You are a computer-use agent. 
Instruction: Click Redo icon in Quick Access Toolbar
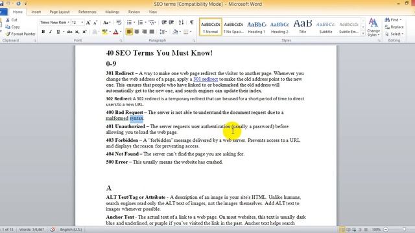point(18,4)
